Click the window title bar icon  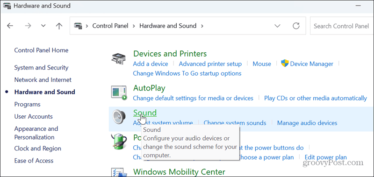click(x=7, y=6)
